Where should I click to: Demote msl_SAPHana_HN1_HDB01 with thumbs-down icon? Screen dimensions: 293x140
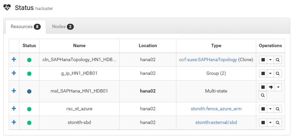tap(271, 87)
